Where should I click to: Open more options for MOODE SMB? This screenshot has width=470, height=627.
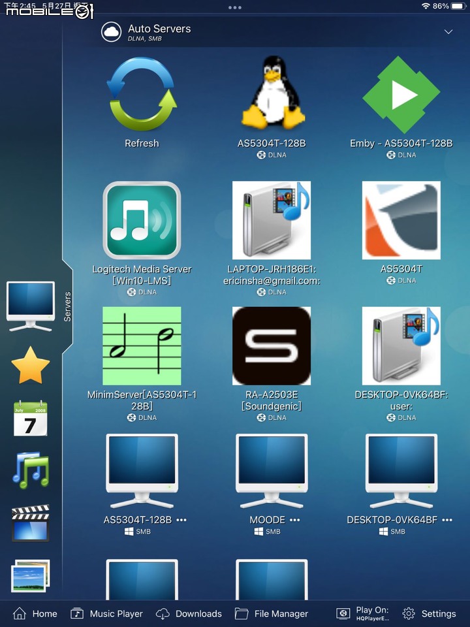(x=294, y=520)
